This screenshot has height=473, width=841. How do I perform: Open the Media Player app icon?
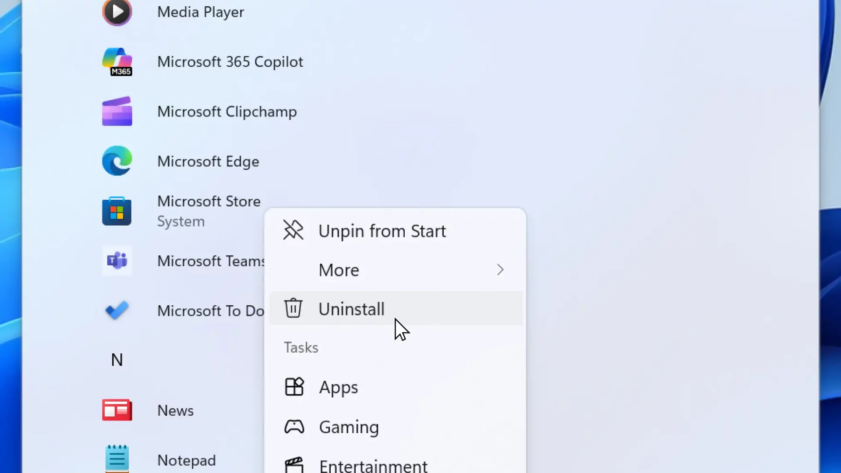click(117, 12)
